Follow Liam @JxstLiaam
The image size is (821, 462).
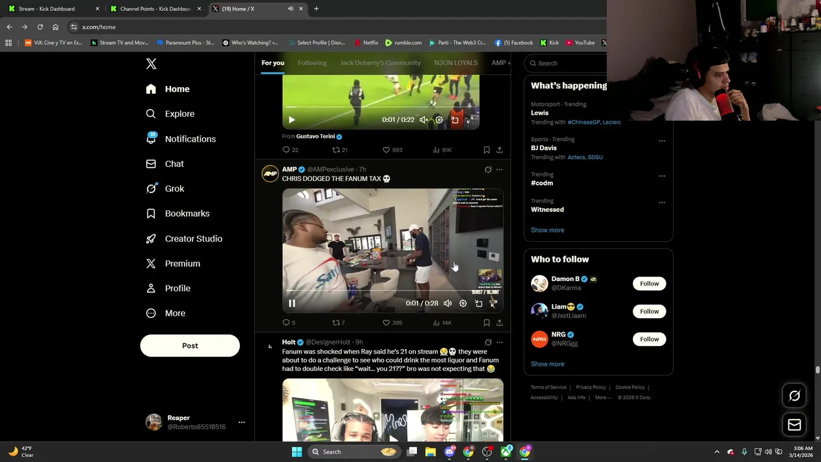(649, 311)
